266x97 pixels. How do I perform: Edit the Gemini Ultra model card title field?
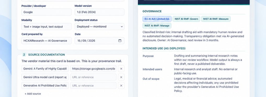point(45,77)
